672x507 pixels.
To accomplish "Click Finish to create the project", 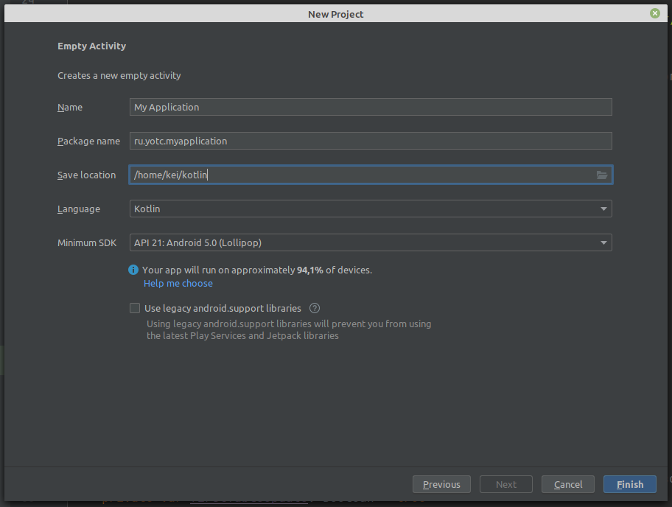I will point(629,484).
